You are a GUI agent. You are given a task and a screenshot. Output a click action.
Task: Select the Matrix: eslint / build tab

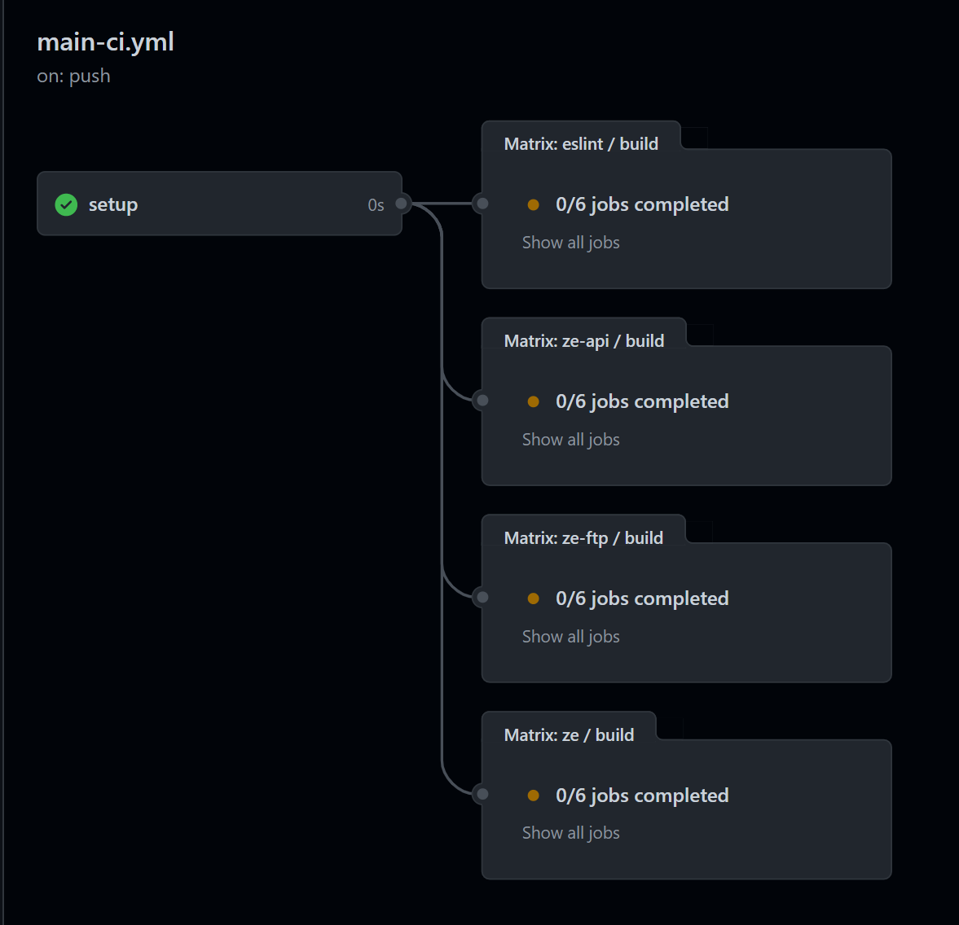click(x=581, y=143)
